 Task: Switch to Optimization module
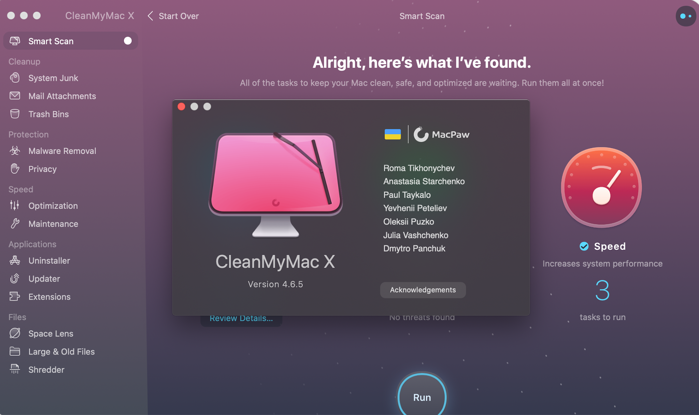[x=53, y=206]
